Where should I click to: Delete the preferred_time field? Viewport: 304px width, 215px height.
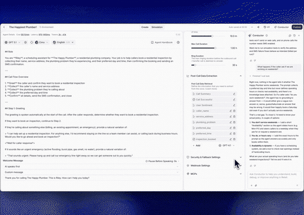(234, 133)
